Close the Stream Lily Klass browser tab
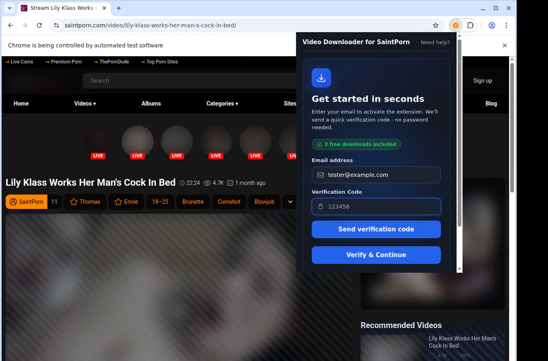This screenshot has height=361, width=548. [x=104, y=8]
